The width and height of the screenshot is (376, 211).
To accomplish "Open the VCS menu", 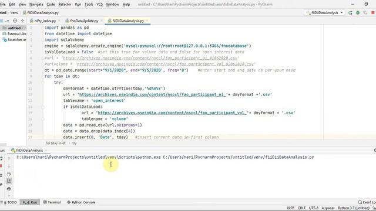I will pyautogui.click(x=99, y=4).
